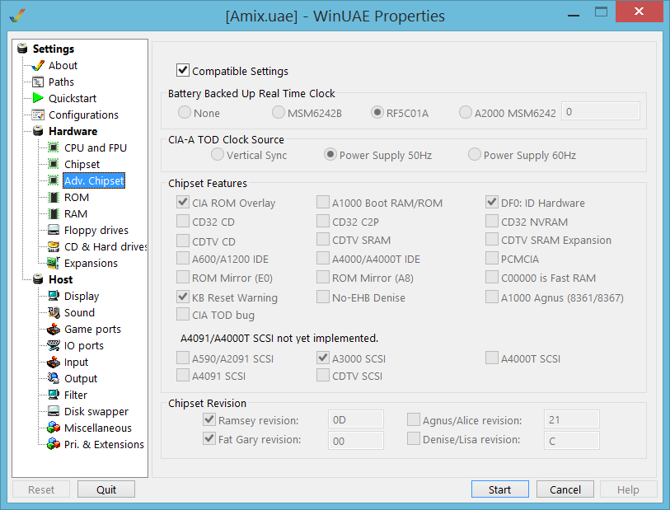Screen dimensions: 670x510
Task: Click the Expansions board icon
Action: point(54,263)
